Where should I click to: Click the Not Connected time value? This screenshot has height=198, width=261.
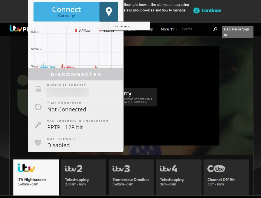click(67, 109)
